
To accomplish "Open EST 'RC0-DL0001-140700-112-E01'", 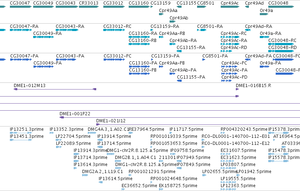I will pyautogui.click(x=236, y=136).
